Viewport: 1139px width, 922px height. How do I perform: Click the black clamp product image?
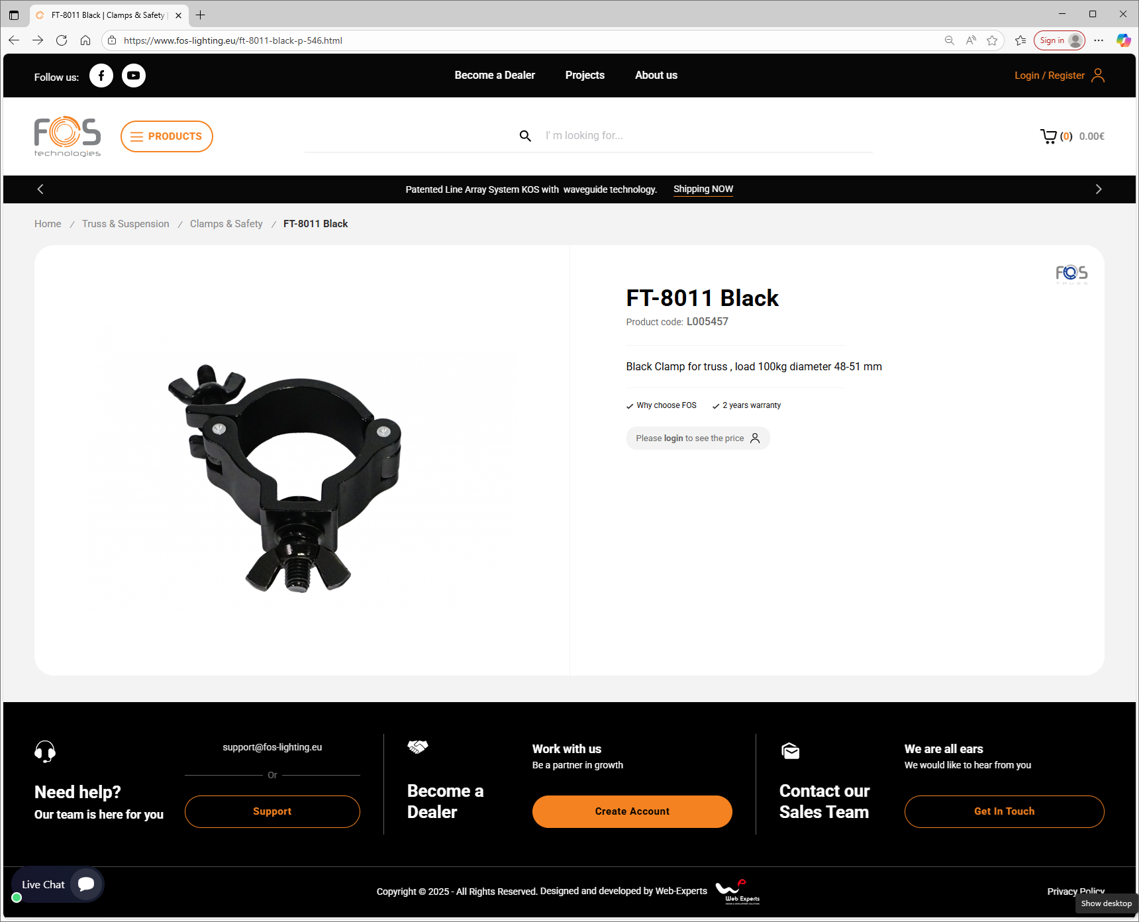coord(285,477)
